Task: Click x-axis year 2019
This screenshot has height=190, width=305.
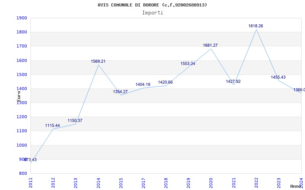Action: coord(188,183)
